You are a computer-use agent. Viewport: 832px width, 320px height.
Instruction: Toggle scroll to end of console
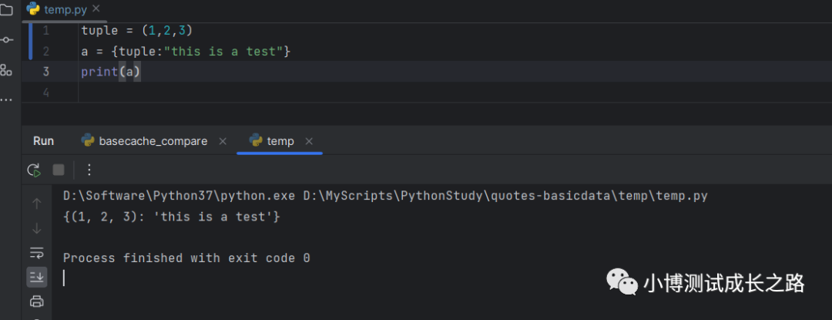point(37,277)
